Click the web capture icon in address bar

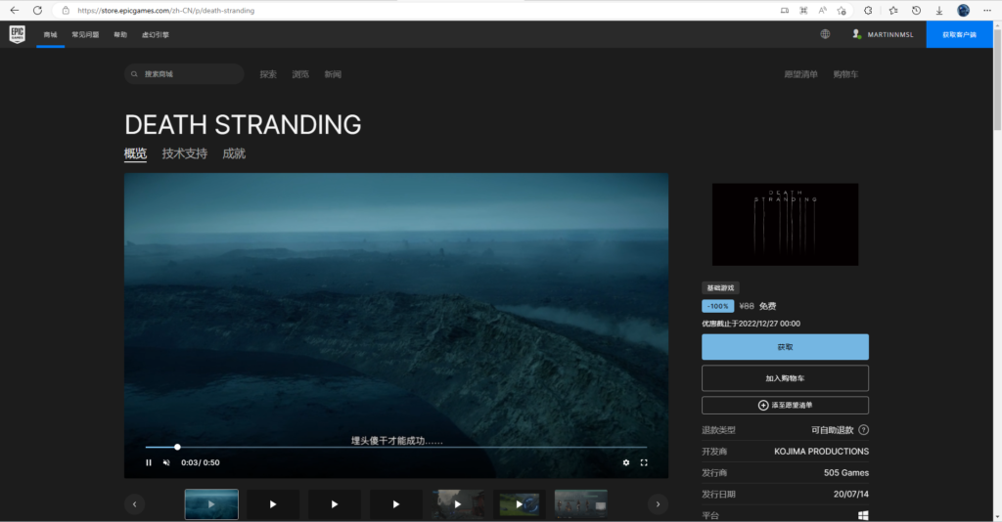[803, 10]
